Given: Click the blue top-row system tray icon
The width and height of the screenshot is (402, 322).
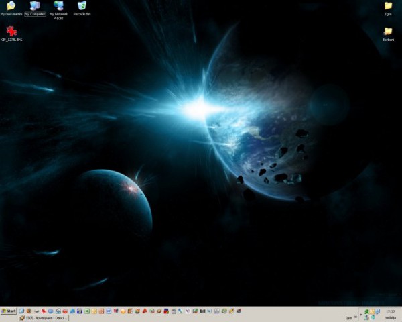Looking at the screenshot, I should [378, 311].
